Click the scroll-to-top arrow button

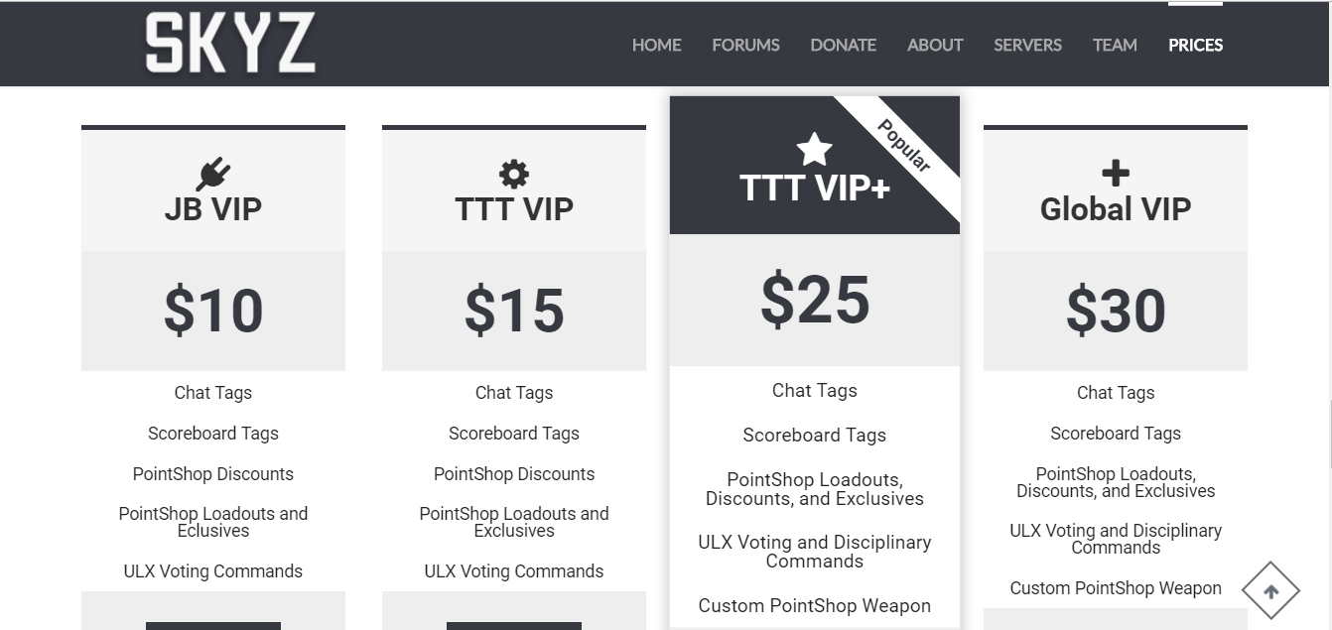click(x=1270, y=591)
